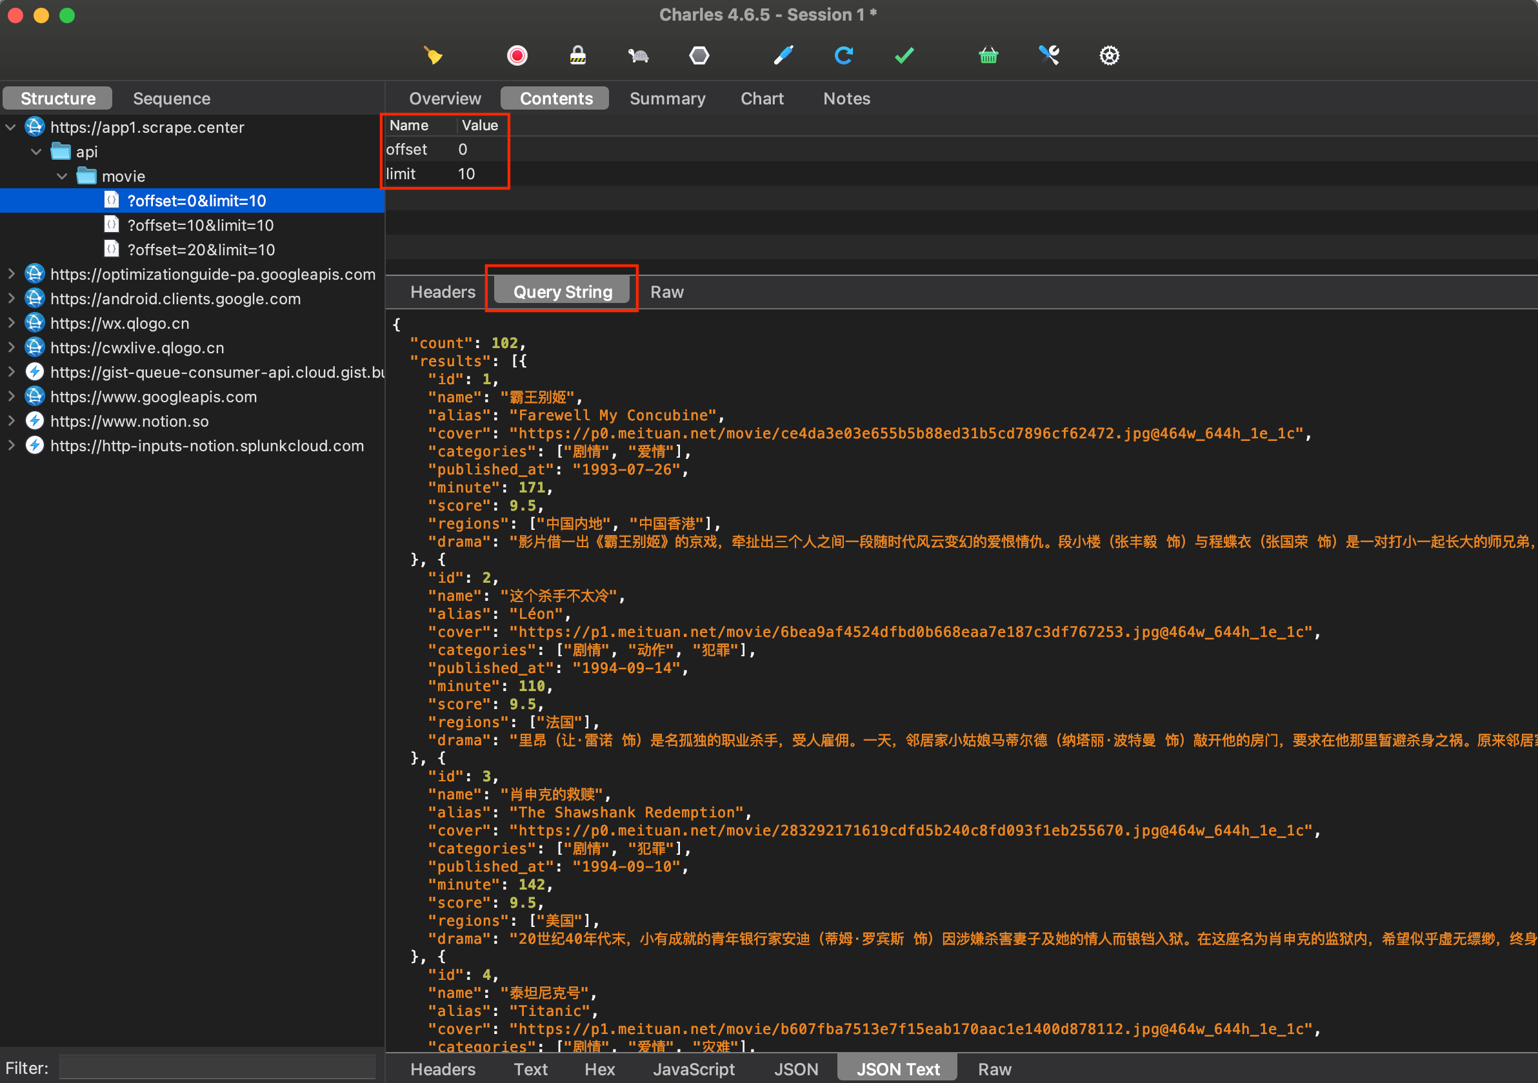Switch response view to JSON tab
1538x1083 pixels.
pyautogui.click(x=796, y=1069)
